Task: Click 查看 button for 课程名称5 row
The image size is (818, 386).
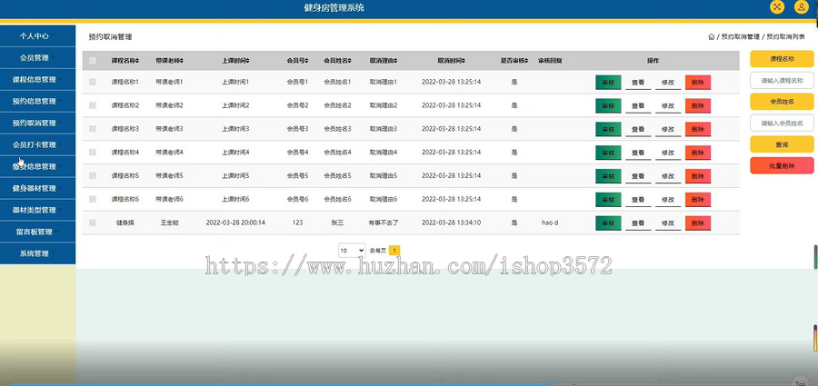Action: coord(638,176)
